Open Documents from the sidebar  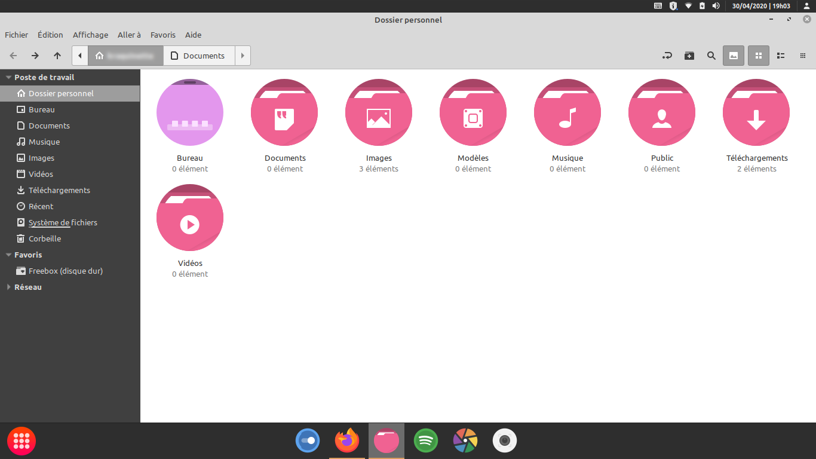(x=70, y=126)
